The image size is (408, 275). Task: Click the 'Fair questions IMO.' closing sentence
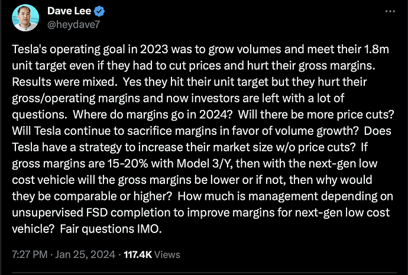click(x=111, y=229)
